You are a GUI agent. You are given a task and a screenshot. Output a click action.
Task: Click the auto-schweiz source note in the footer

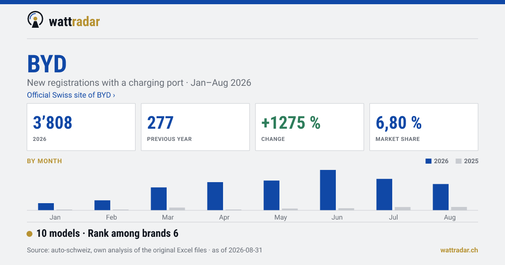click(x=144, y=250)
